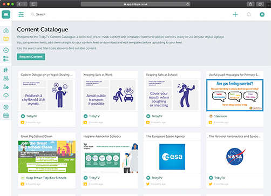Open the user settings sidebar icon
The image size is (271, 196).
click(x=6, y=87)
